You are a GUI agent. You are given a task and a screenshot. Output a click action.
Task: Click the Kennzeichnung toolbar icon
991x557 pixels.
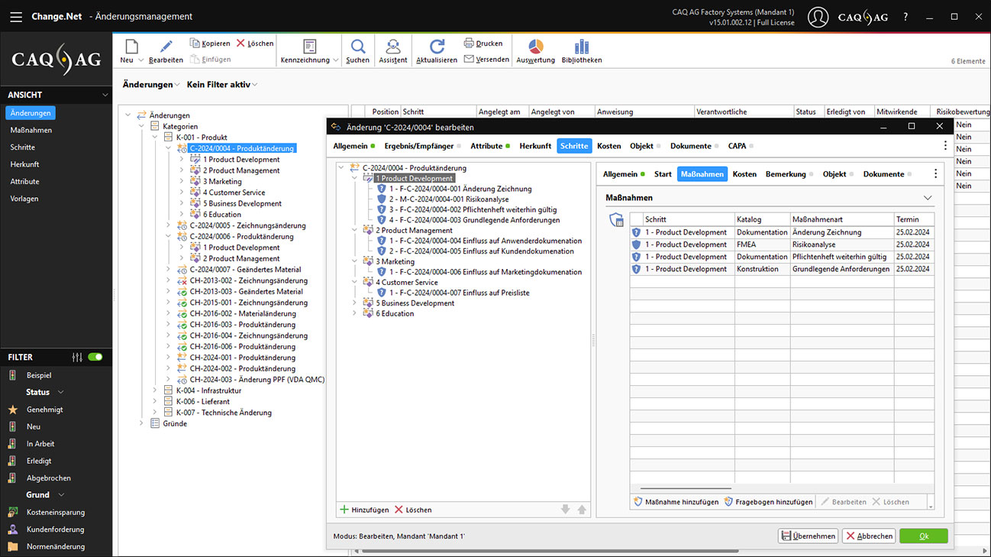tap(308, 47)
